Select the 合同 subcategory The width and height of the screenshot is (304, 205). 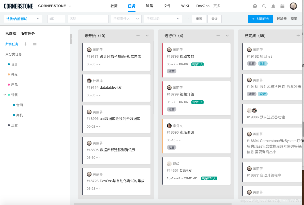(x=19, y=105)
